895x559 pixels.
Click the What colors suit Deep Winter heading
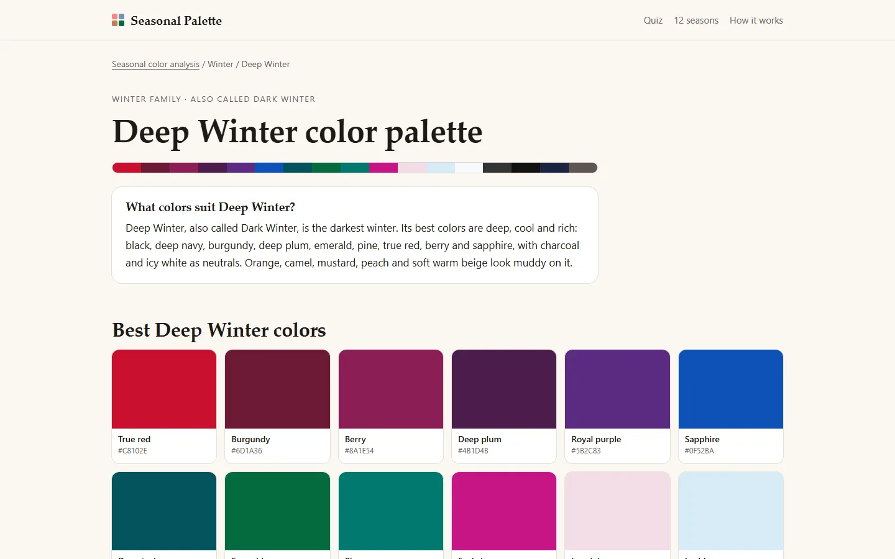(210, 207)
